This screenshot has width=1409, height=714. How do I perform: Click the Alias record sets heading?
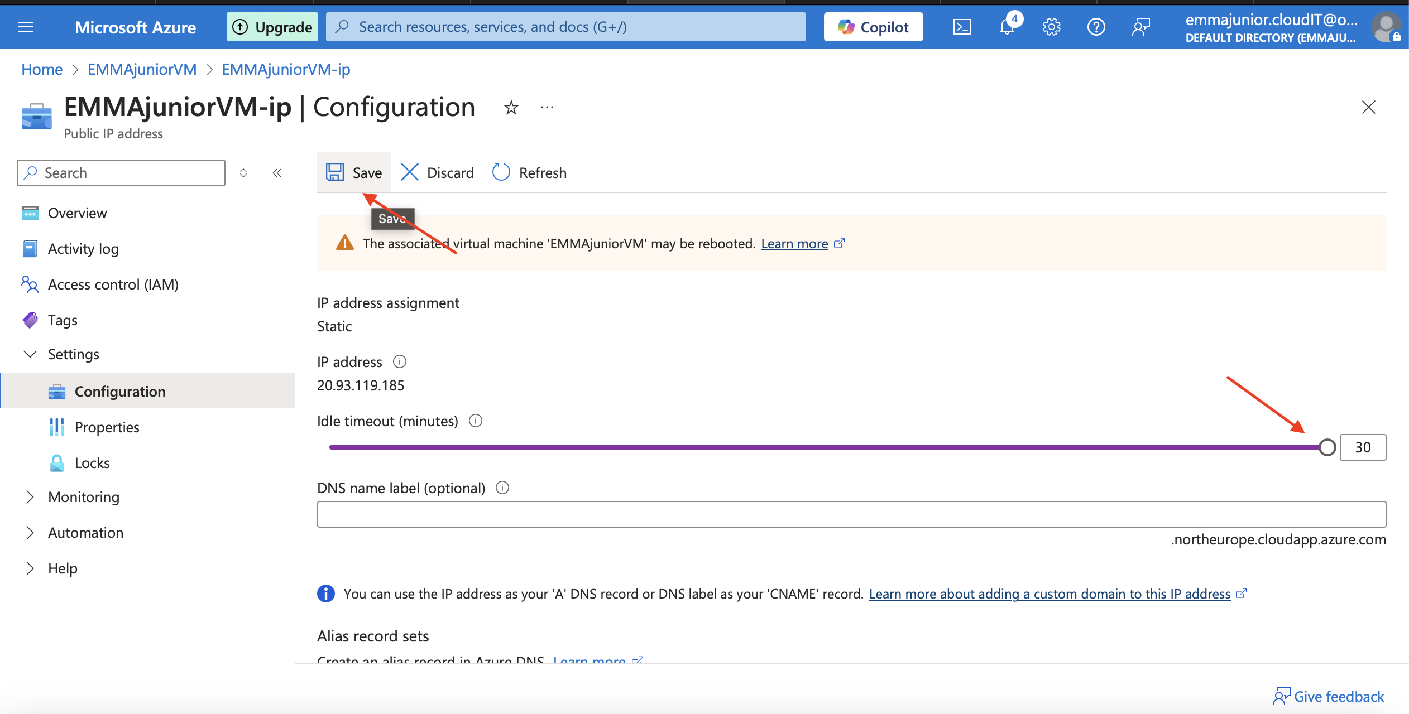373,636
